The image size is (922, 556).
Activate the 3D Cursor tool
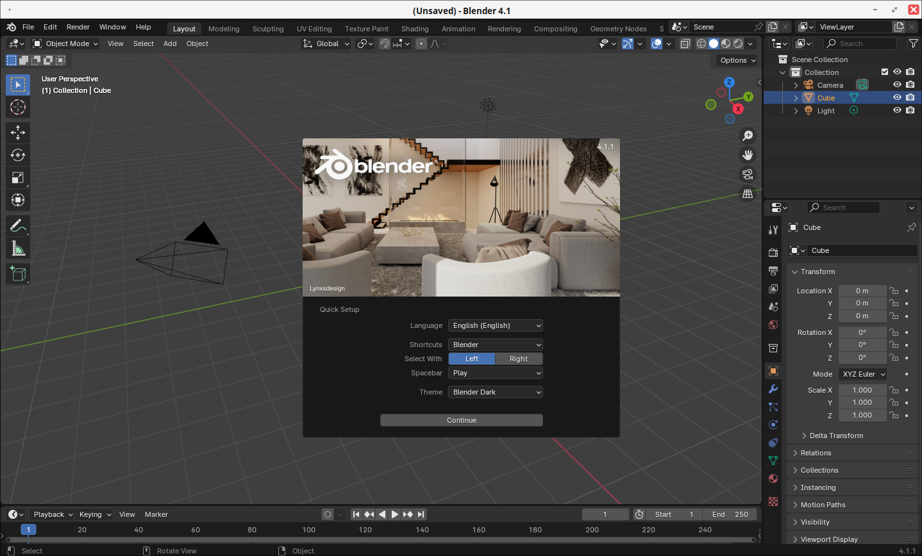(18, 107)
